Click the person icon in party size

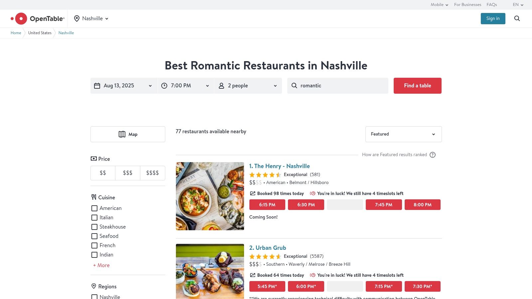click(x=221, y=86)
